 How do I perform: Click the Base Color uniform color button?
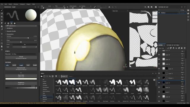21,76
